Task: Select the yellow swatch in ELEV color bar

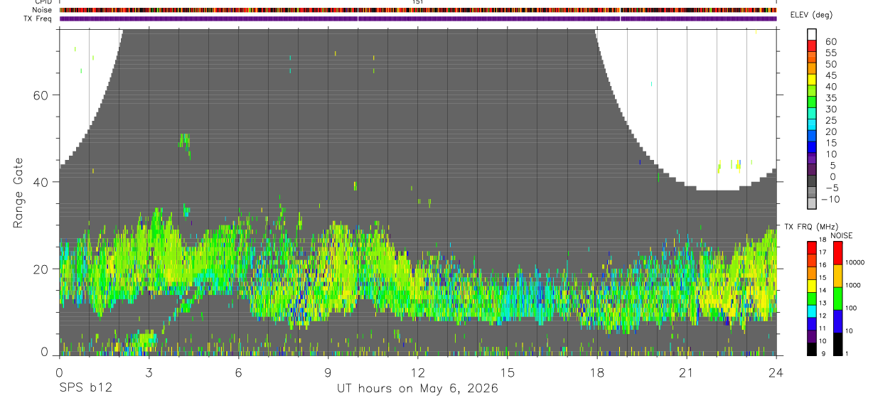Action: (812, 80)
